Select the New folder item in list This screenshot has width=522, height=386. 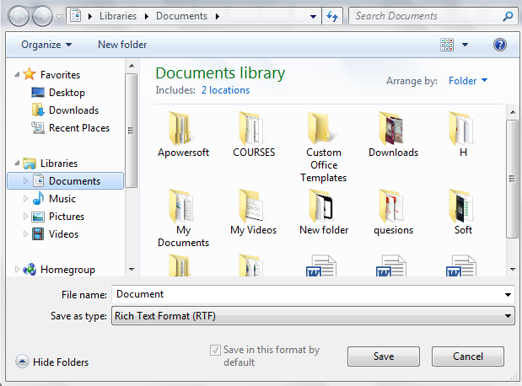[x=324, y=212]
